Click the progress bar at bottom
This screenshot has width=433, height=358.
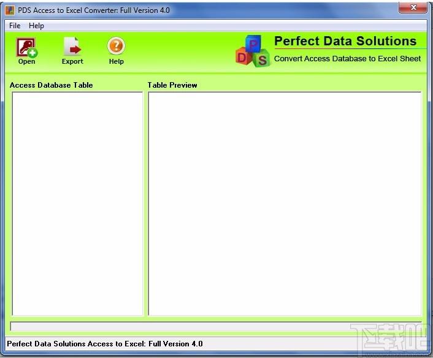pyautogui.click(x=216, y=326)
